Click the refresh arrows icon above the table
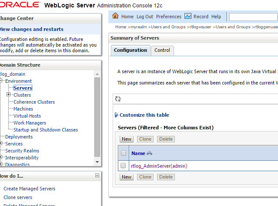 [x=118, y=99]
